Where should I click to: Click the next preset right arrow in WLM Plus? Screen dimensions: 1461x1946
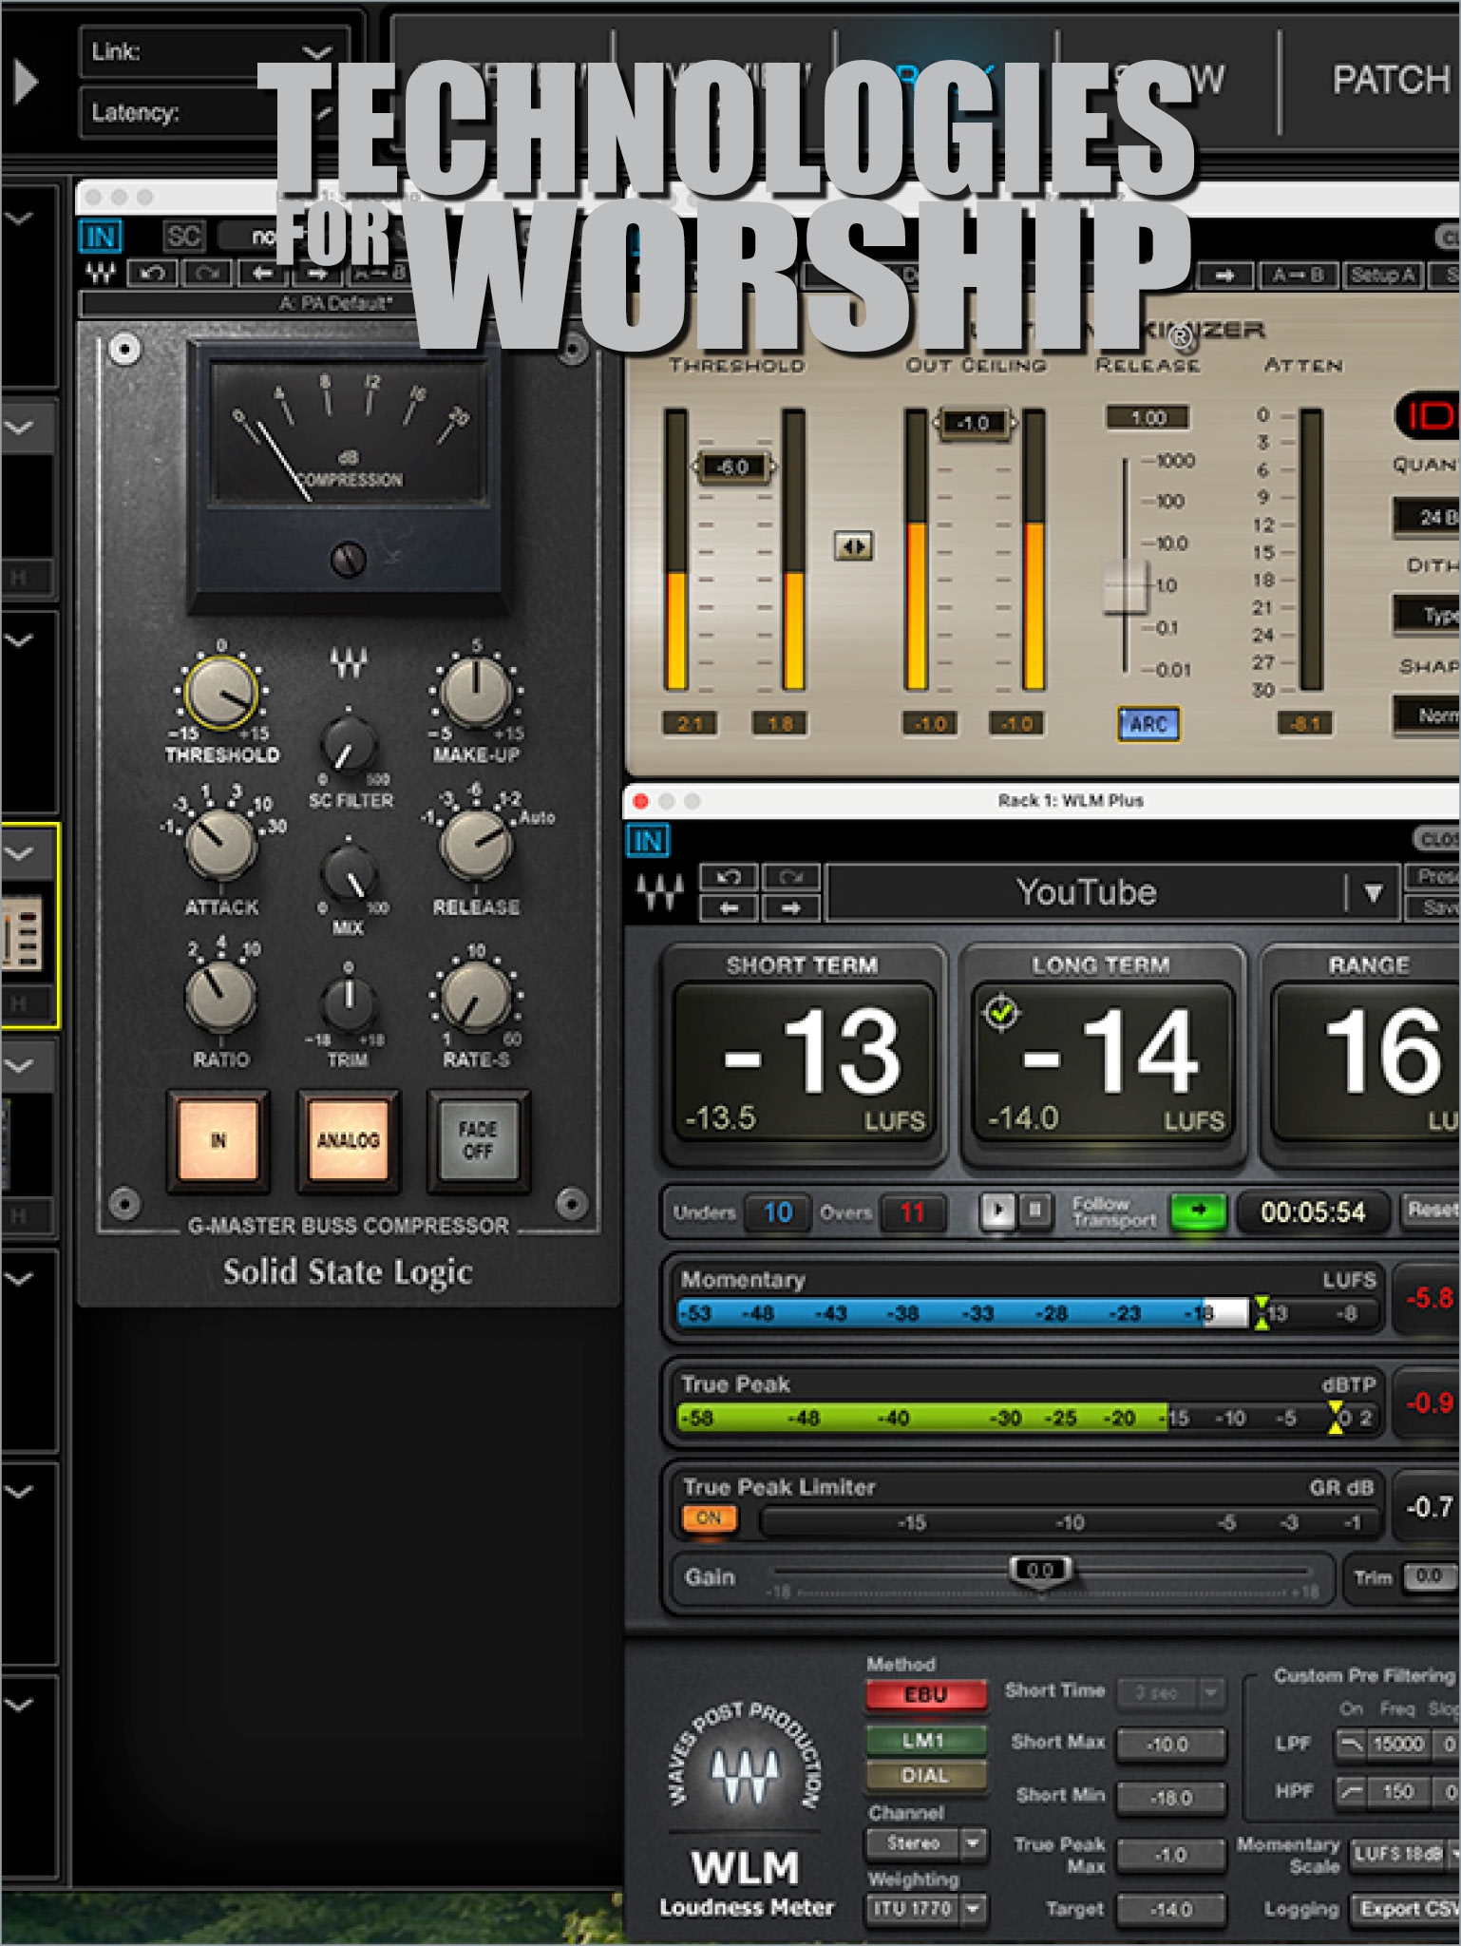790,908
